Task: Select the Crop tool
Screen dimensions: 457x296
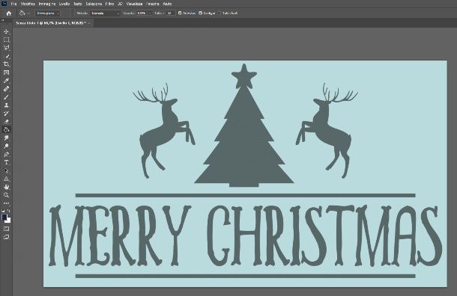Action: click(x=7, y=64)
